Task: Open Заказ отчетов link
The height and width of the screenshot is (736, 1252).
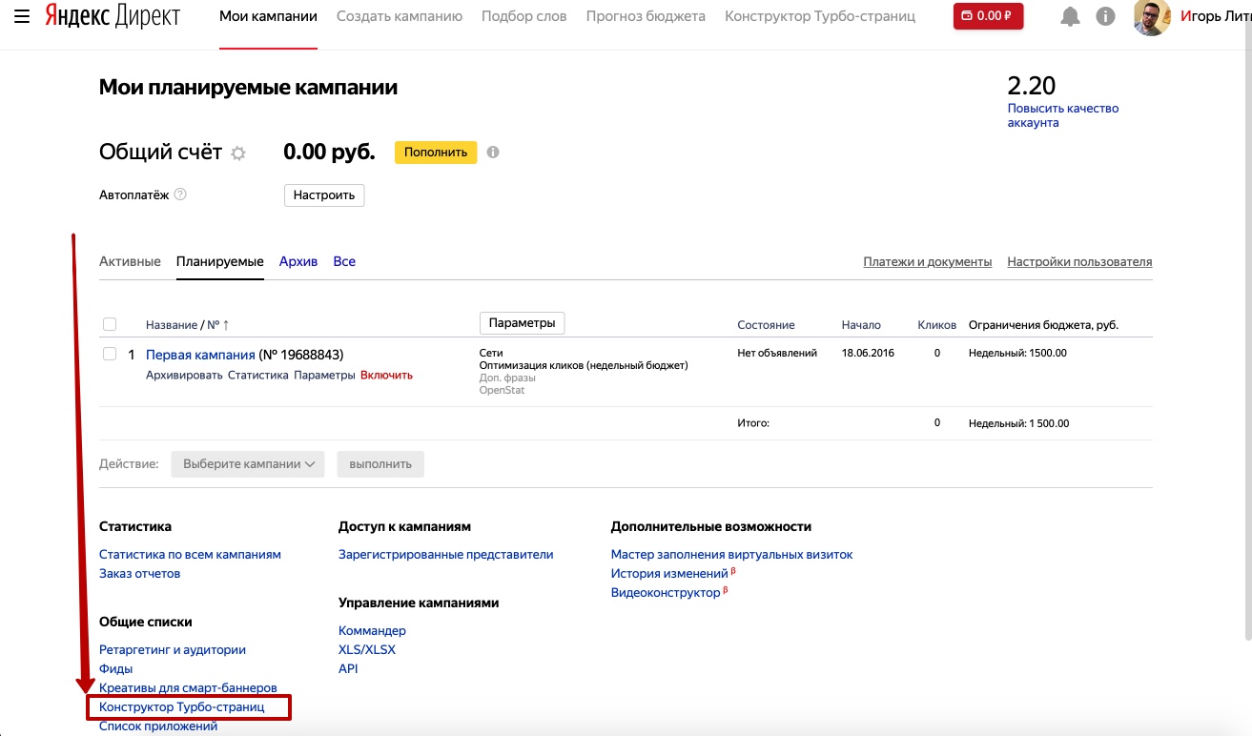Action: tap(139, 573)
